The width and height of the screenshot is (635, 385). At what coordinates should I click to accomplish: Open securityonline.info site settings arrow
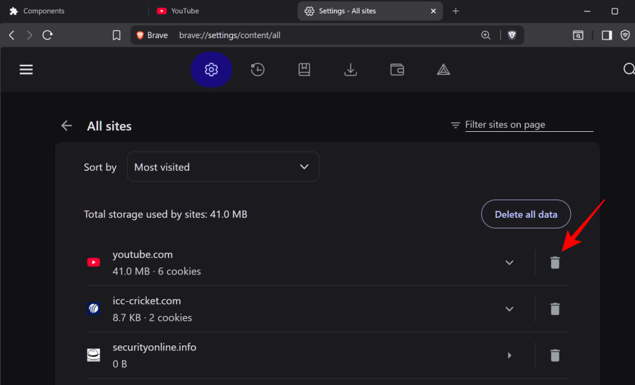(x=509, y=355)
